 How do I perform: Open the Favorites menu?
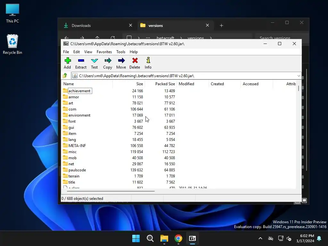tap(104, 52)
